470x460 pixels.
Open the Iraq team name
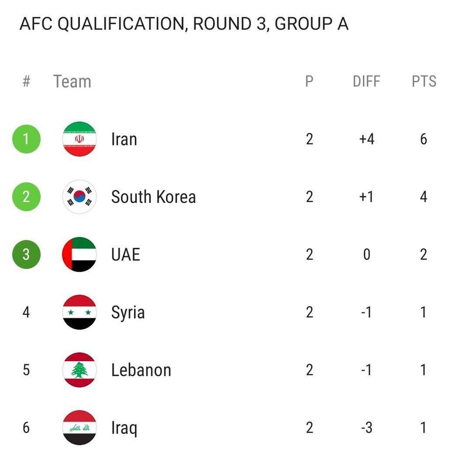(125, 428)
